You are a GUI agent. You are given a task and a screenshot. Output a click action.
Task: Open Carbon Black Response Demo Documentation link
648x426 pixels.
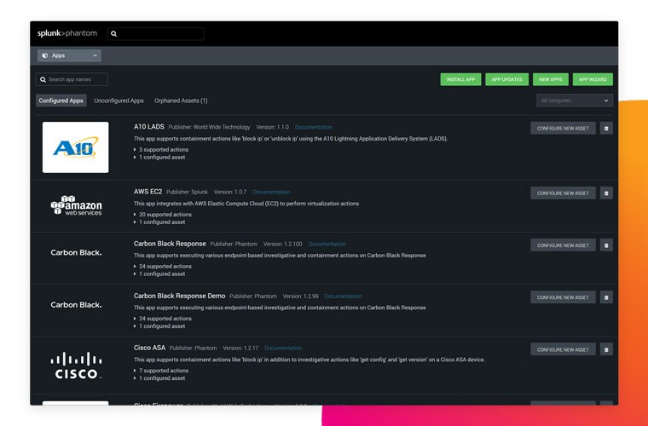point(343,296)
